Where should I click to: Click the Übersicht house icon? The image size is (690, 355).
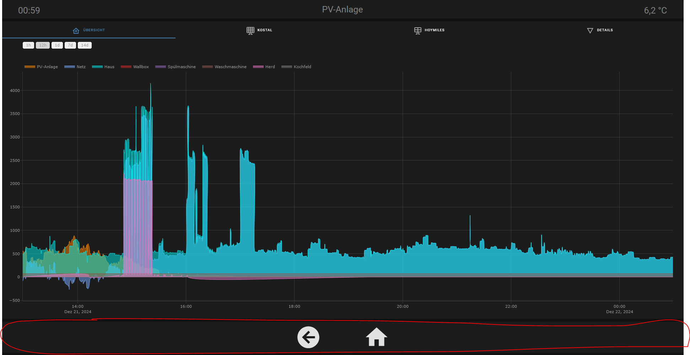click(76, 31)
